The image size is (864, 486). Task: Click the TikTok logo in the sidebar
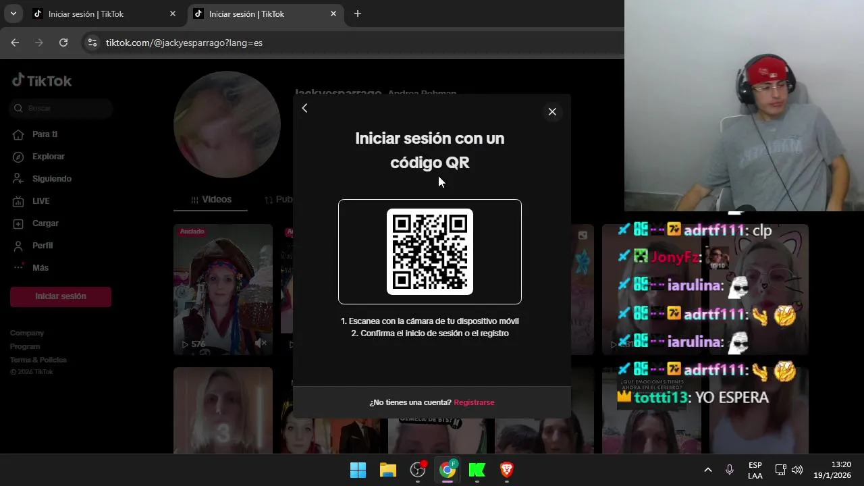(42, 81)
